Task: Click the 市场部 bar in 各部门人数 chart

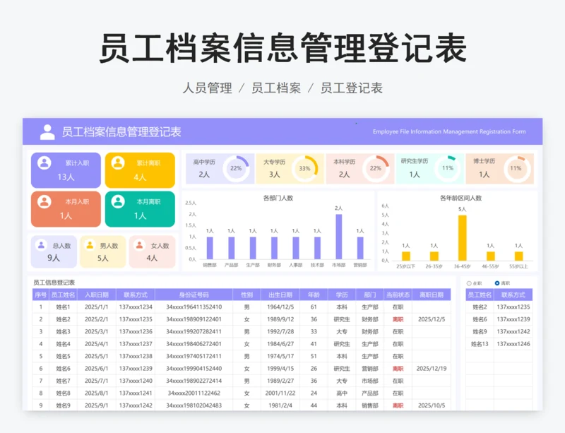Action: (x=339, y=237)
